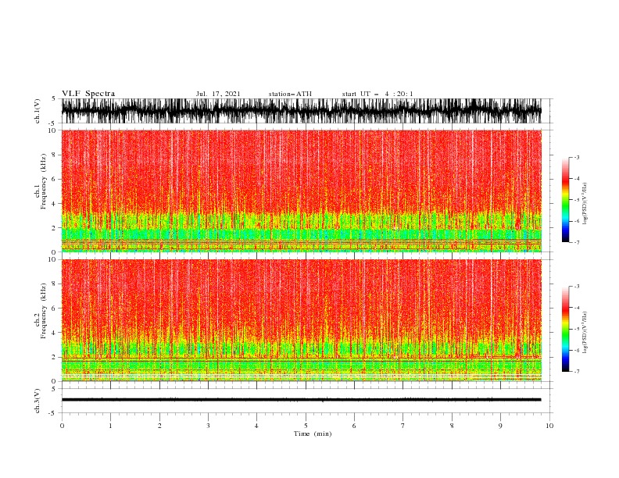Click the ch.1 PSD color bar
The width and height of the screenshot is (619, 478).
(x=565, y=200)
